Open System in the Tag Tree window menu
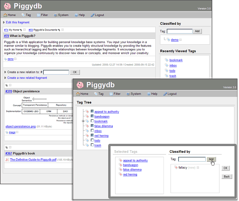Viewport: 239px width, 201px height. pyautogui.click(x=134, y=94)
